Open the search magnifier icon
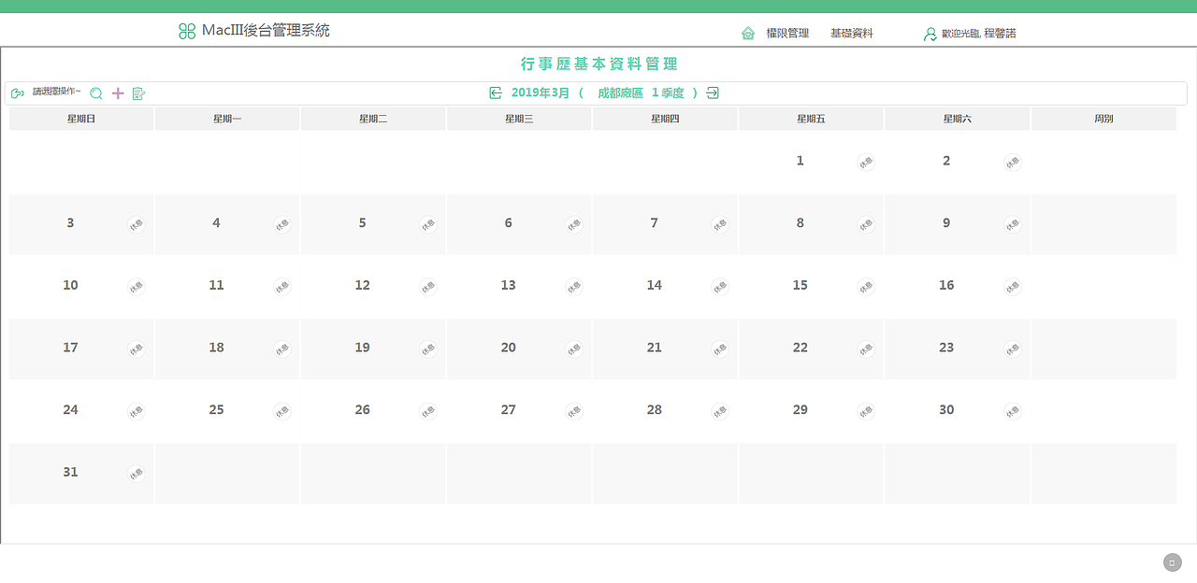 point(95,93)
